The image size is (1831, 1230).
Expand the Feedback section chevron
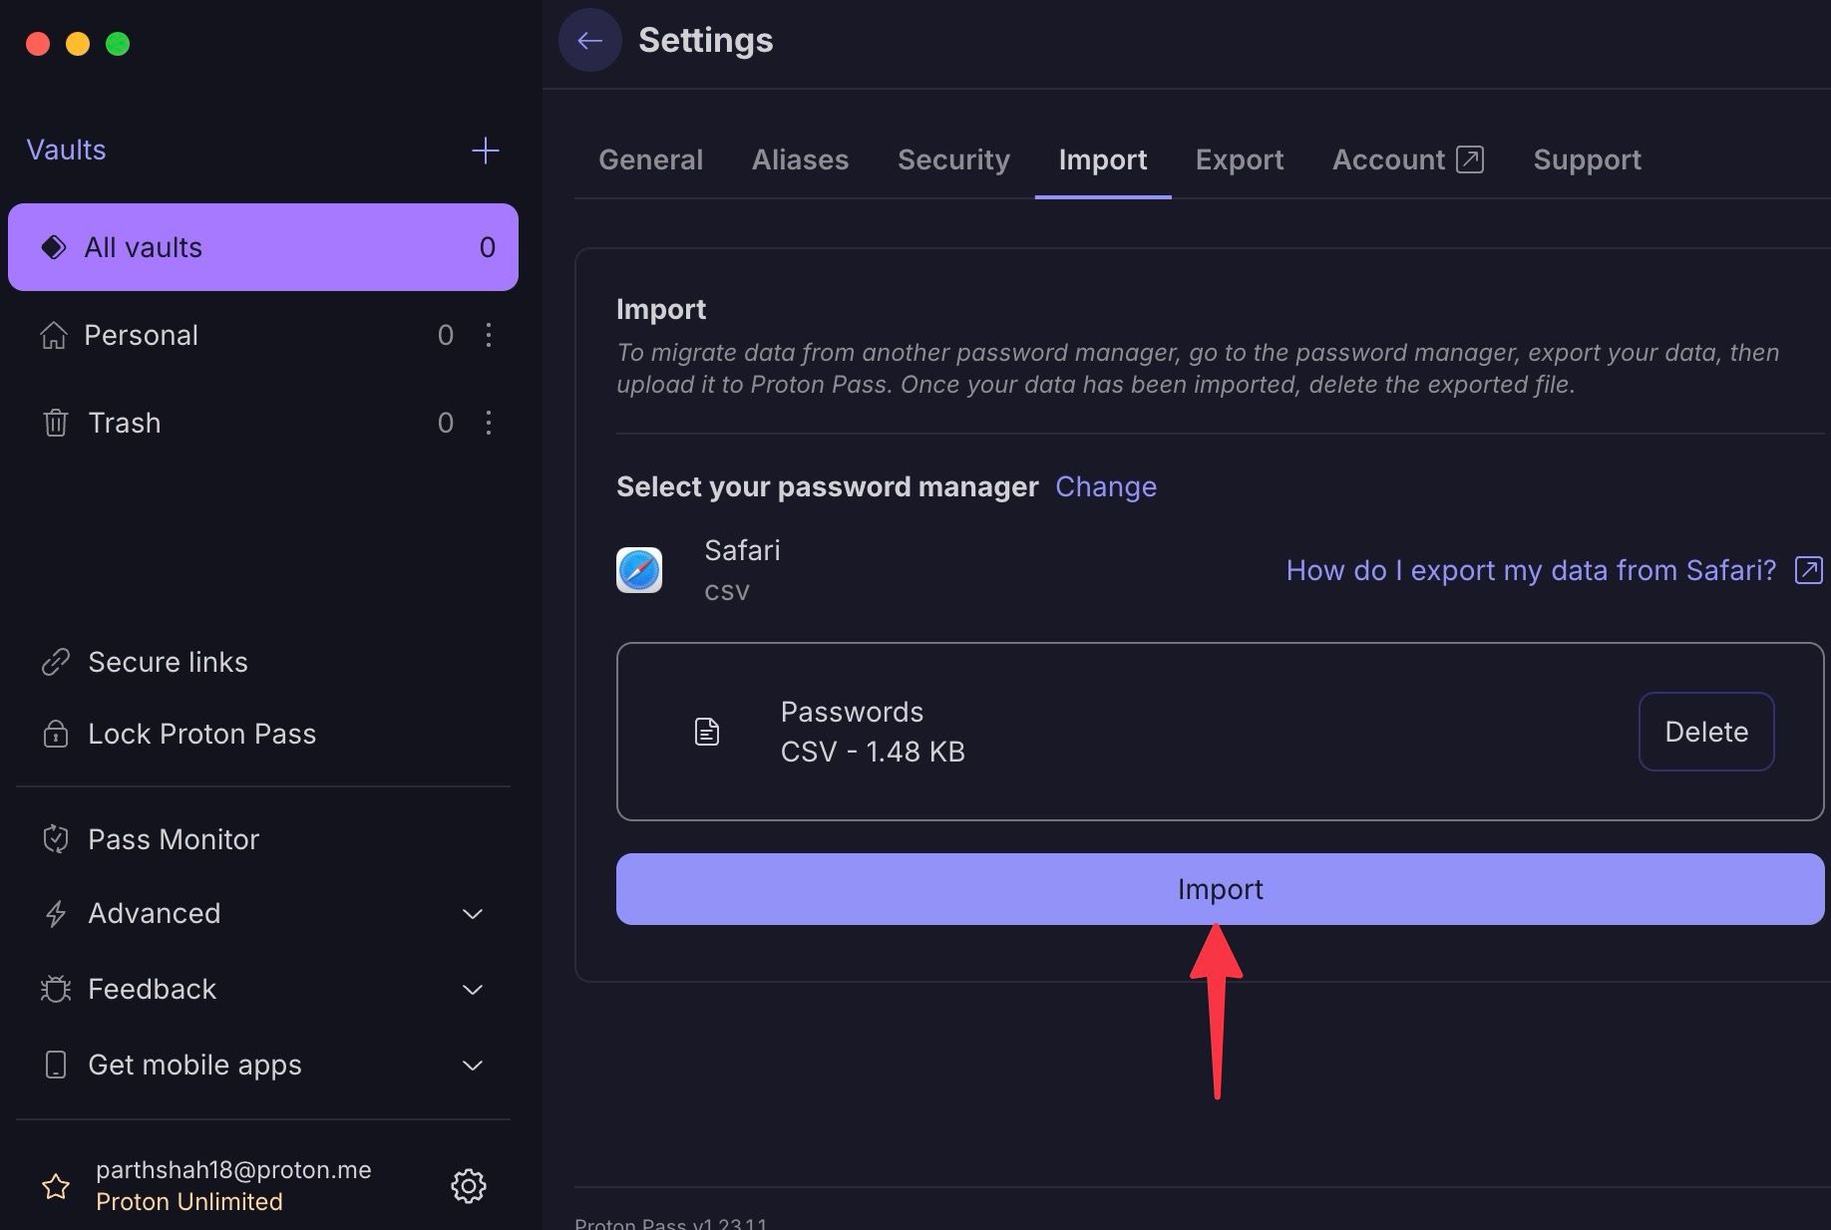473,990
